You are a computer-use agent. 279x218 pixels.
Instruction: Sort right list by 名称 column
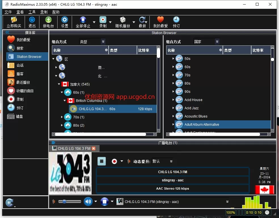point(194,50)
